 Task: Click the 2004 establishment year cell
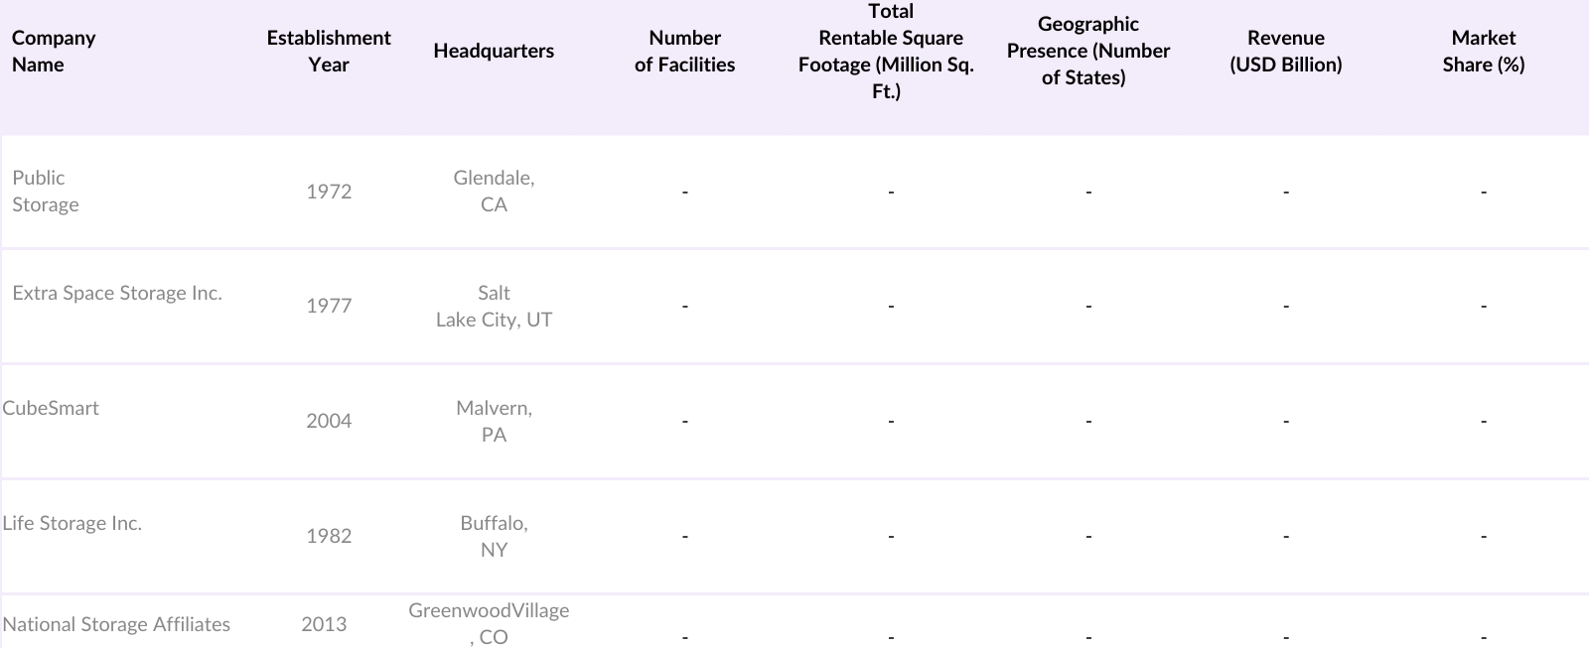pos(329,421)
